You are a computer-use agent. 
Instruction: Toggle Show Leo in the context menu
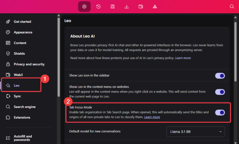click(220, 92)
